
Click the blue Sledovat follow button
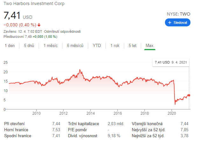click(x=178, y=23)
